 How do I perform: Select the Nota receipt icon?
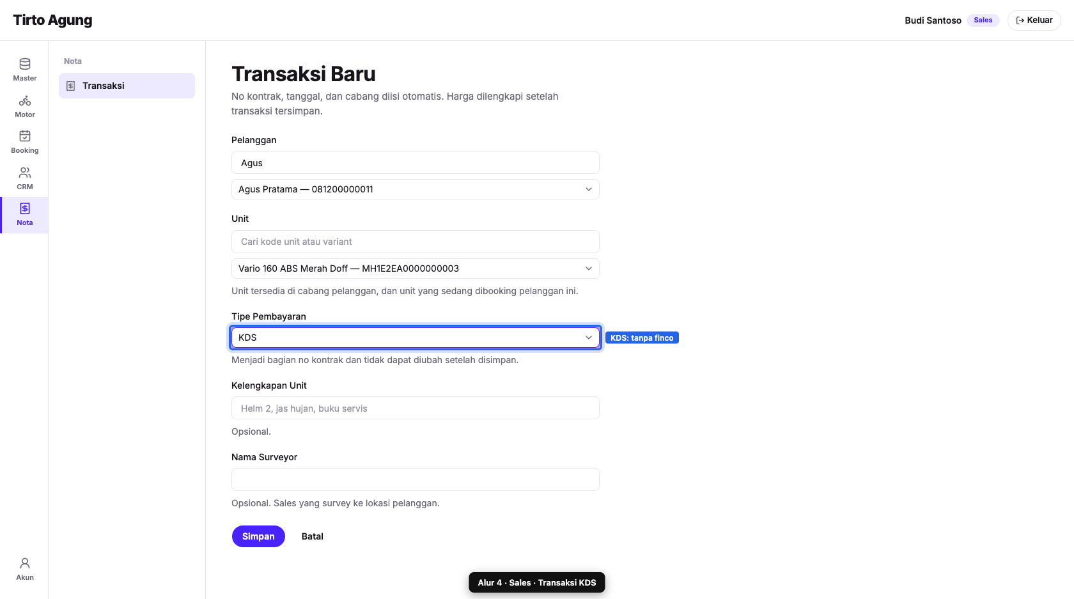pyautogui.click(x=25, y=208)
